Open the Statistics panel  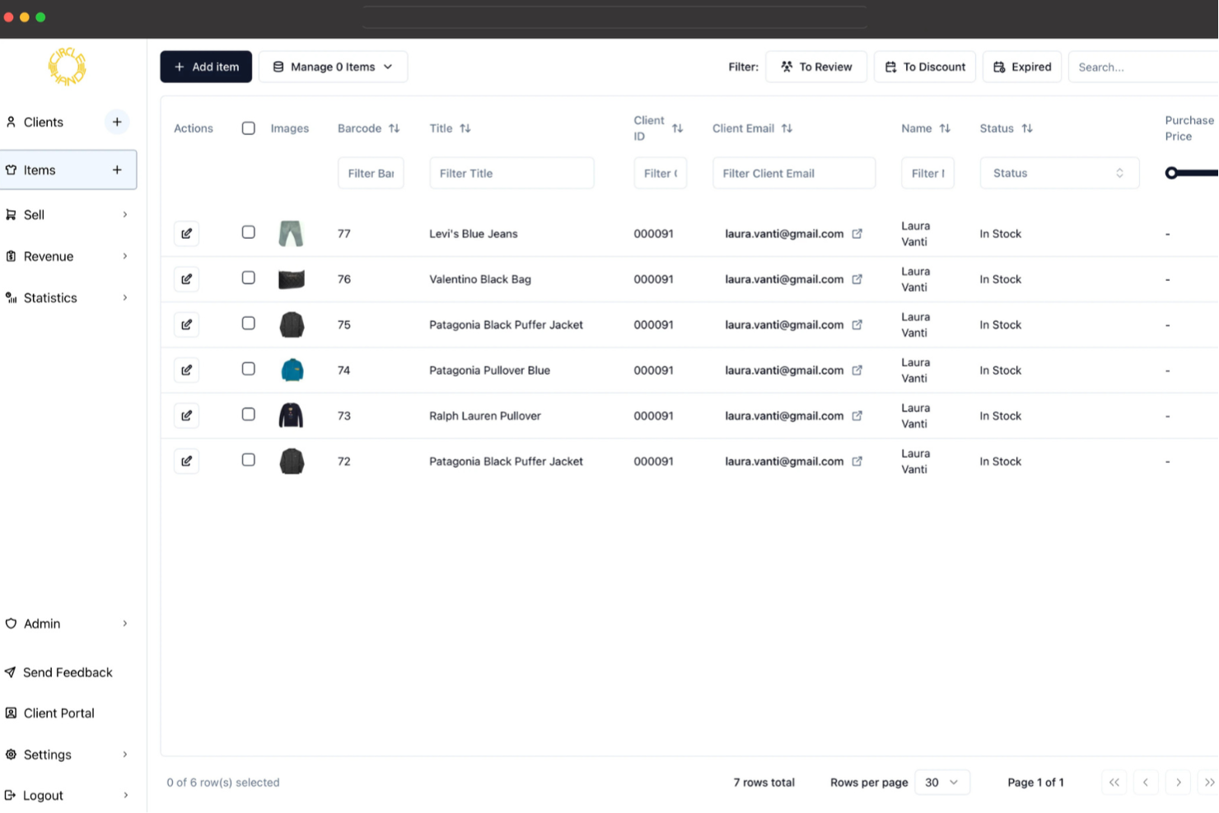pos(50,297)
